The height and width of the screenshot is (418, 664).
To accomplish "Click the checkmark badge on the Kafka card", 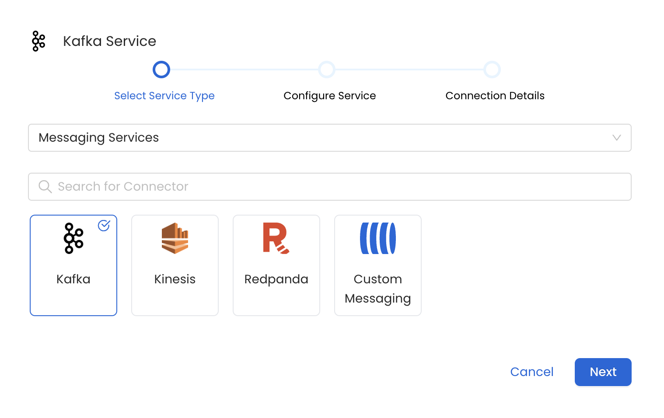I will tap(104, 226).
